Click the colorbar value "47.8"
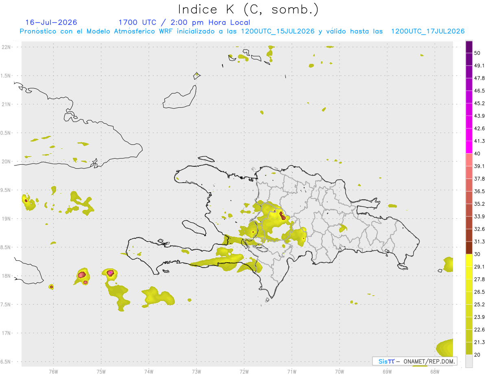488x377 pixels. (479, 78)
